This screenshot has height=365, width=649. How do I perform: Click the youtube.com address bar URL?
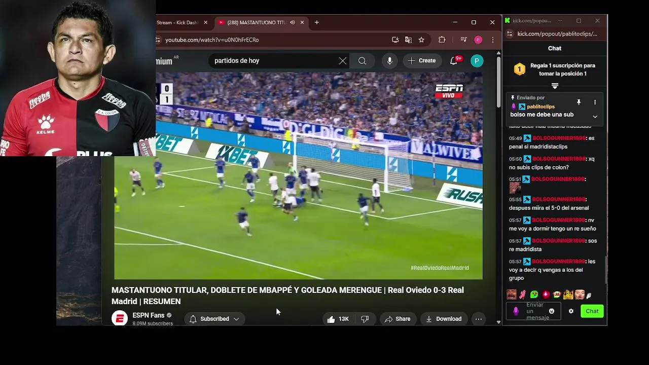pyautogui.click(x=212, y=40)
